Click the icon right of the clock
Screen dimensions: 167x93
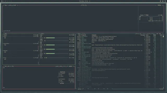[90, 1]
